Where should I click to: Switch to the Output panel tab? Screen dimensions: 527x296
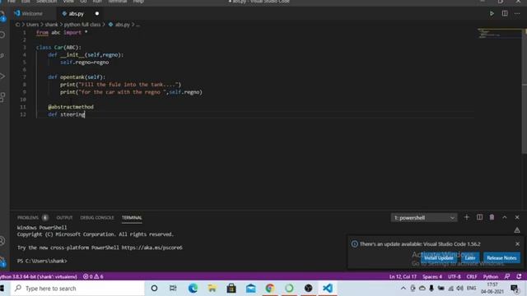click(x=64, y=217)
